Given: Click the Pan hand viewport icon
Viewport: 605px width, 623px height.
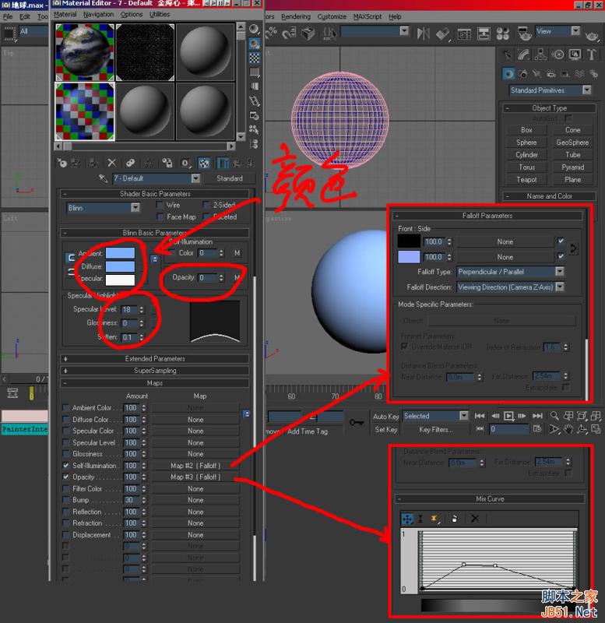Looking at the screenshot, I should pyautogui.click(x=568, y=430).
